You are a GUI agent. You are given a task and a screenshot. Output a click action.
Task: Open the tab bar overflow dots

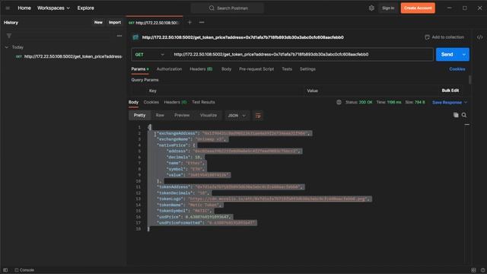tap(202, 22)
